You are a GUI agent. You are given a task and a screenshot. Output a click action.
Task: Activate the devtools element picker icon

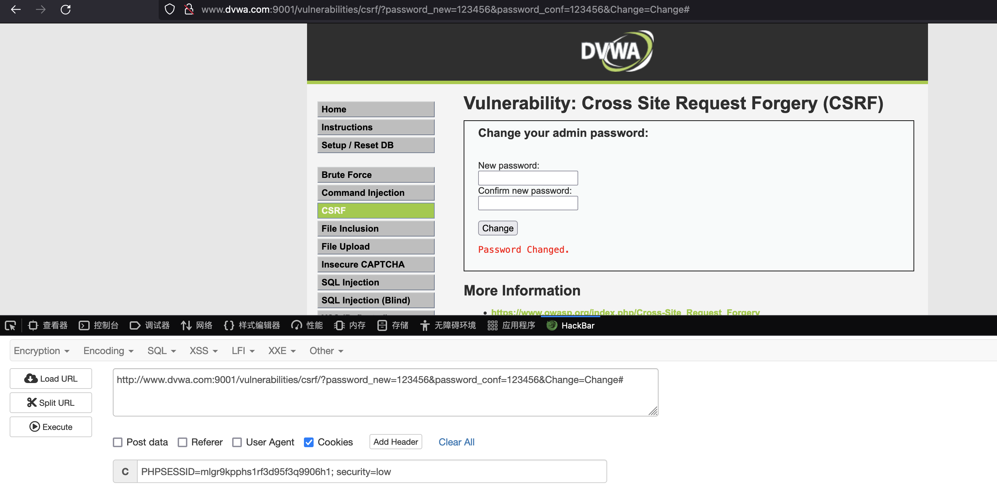[x=10, y=325]
